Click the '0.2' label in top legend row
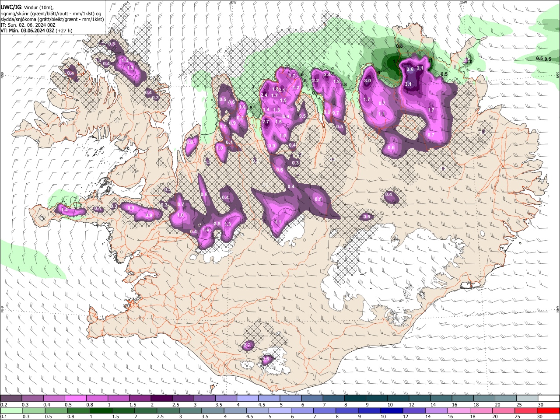 [x=4, y=405]
